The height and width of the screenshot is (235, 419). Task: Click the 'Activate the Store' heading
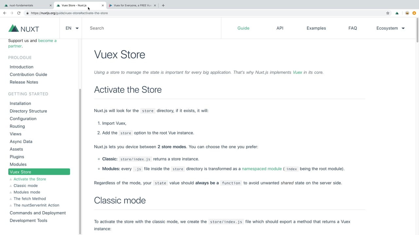coord(128,90)
